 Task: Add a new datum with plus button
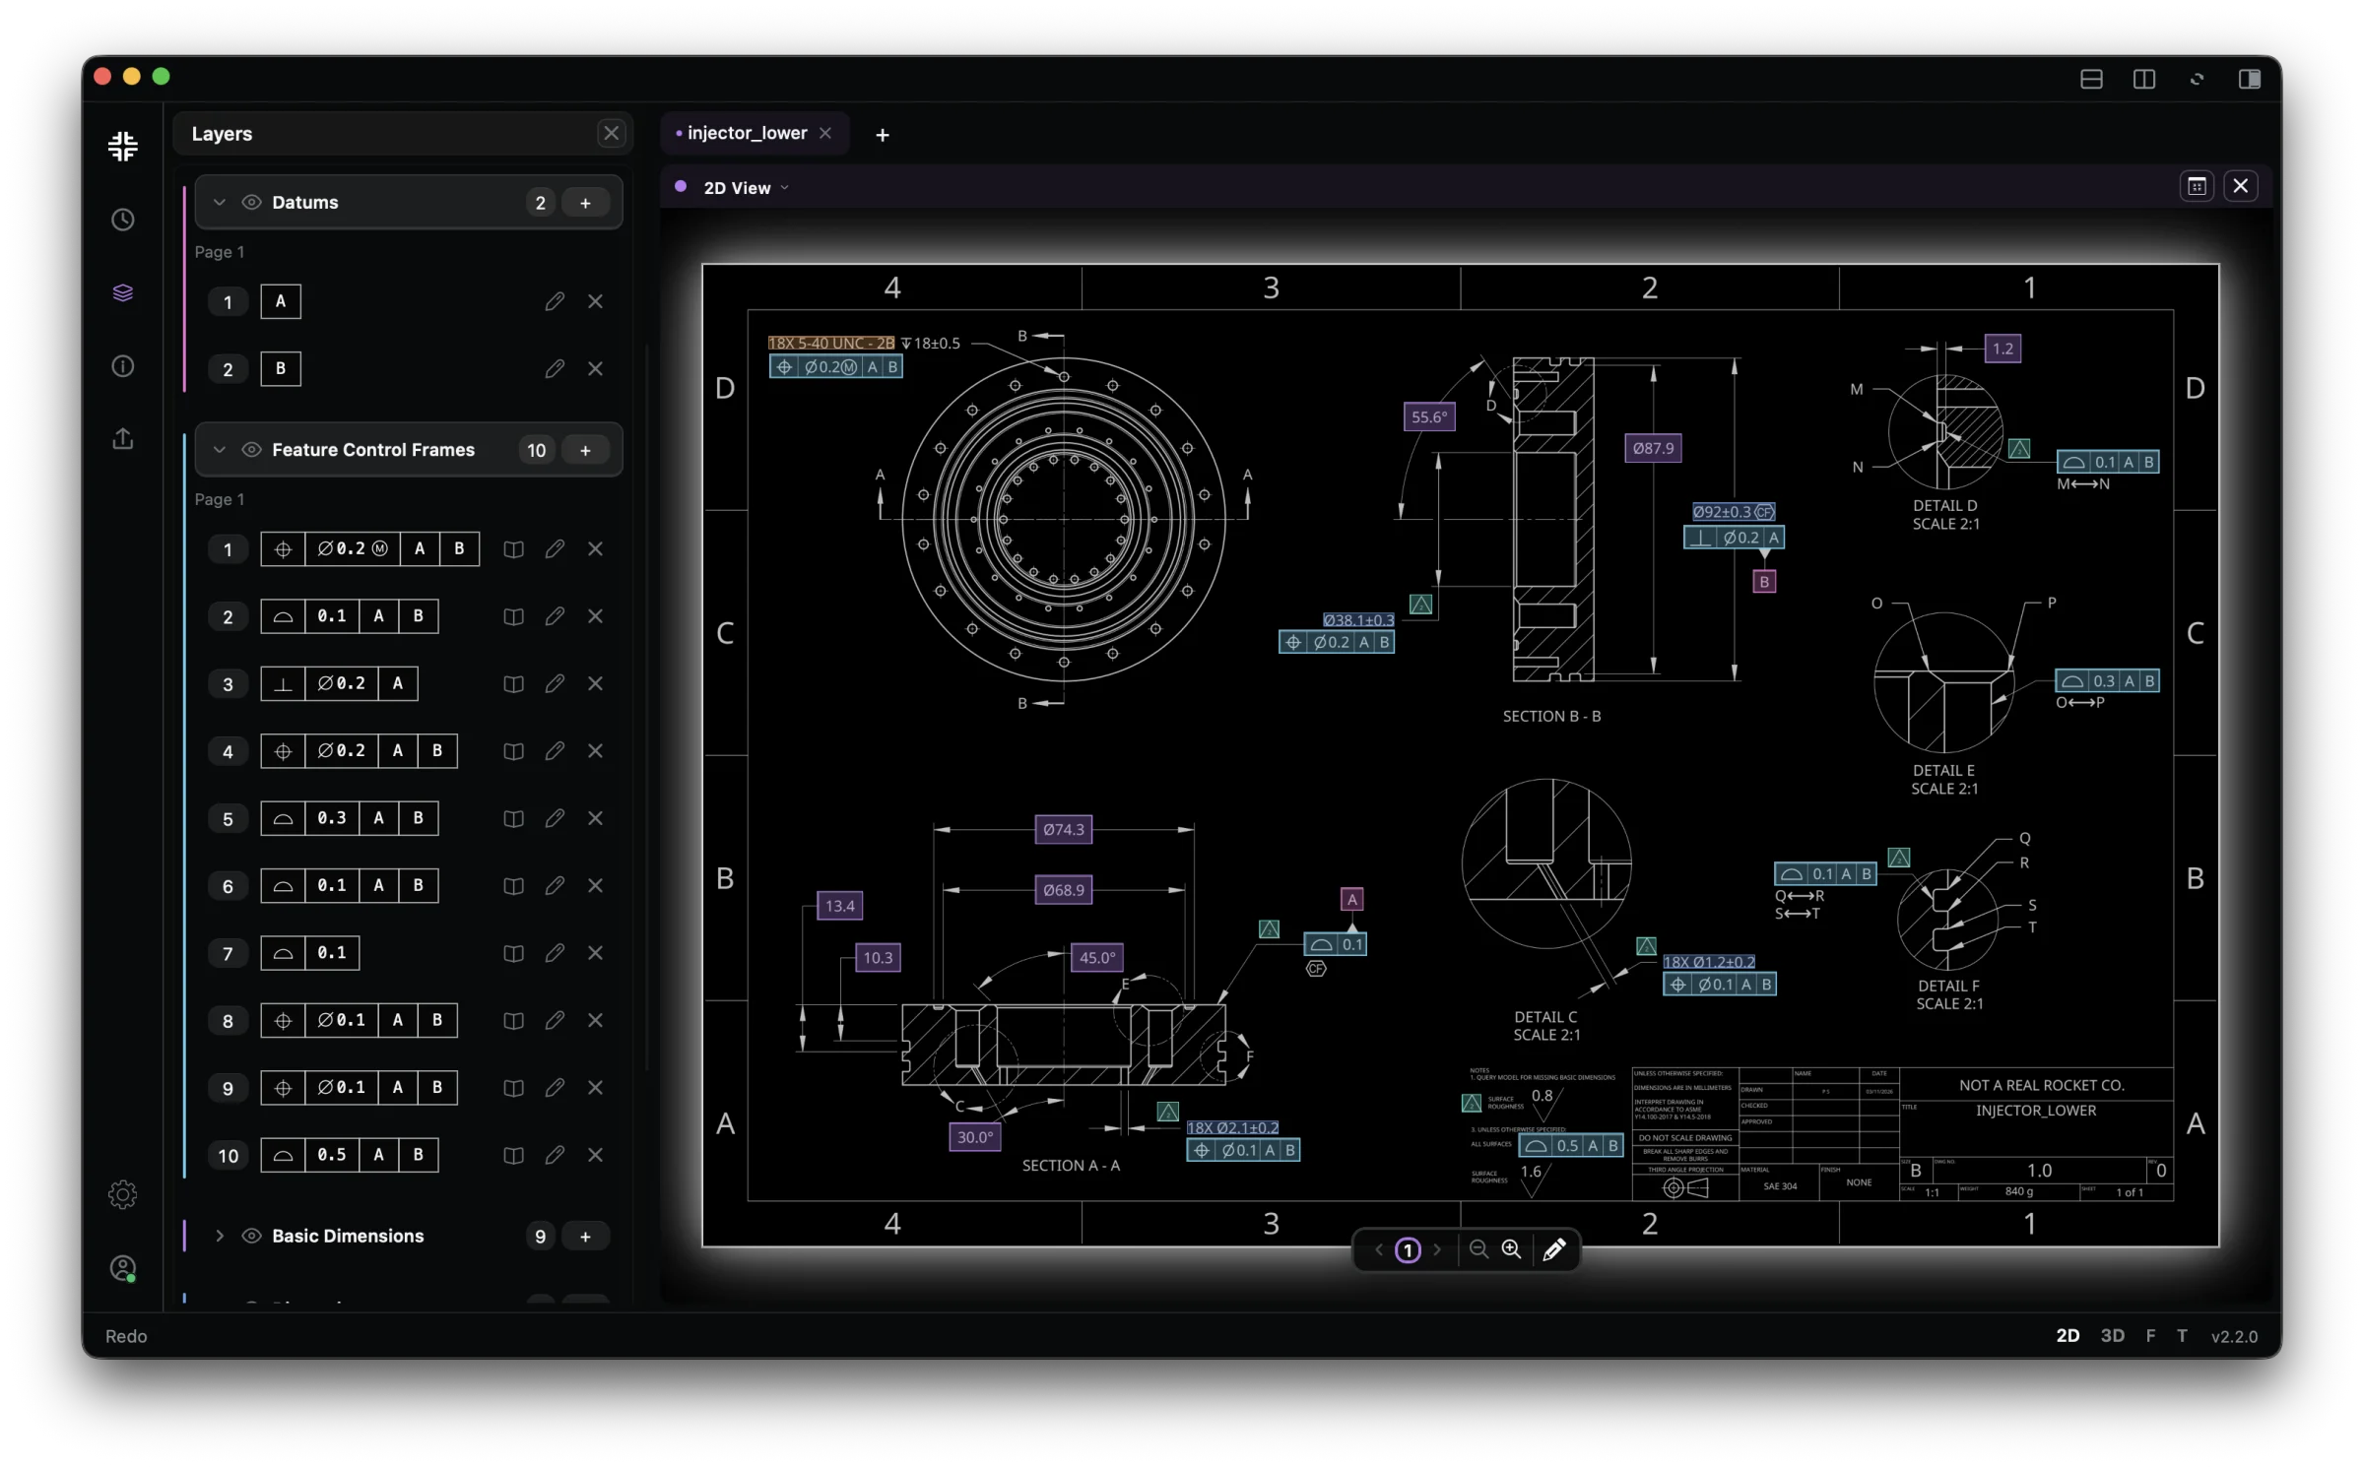click(x=586, y=203)
